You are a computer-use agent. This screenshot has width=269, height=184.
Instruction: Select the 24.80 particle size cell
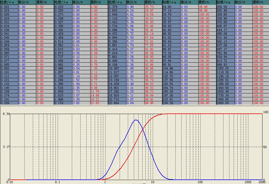click(171, 7)
